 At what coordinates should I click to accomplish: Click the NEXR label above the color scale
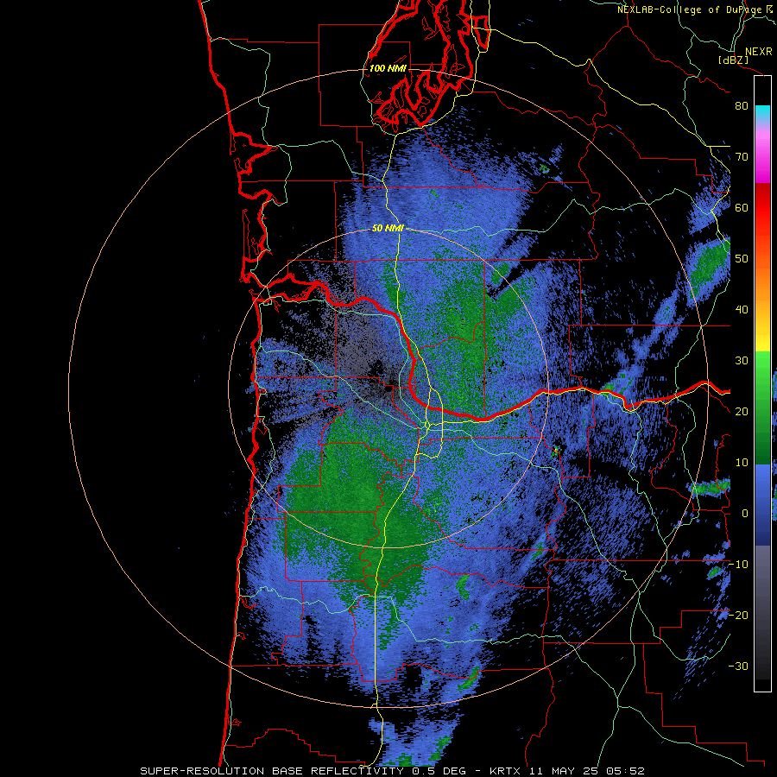758,52
